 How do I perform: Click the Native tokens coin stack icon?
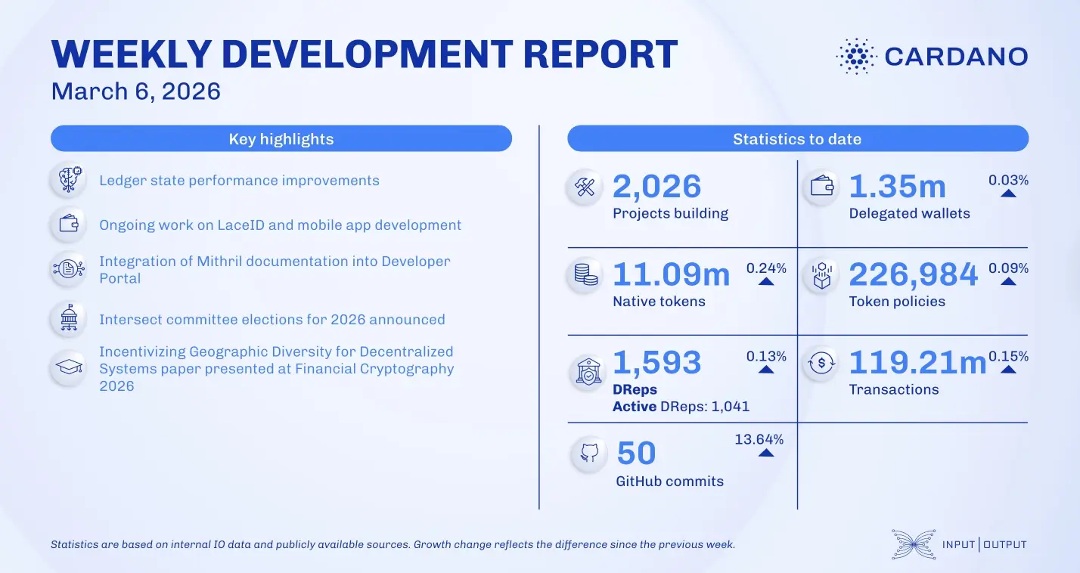click(x=584, y=274)
